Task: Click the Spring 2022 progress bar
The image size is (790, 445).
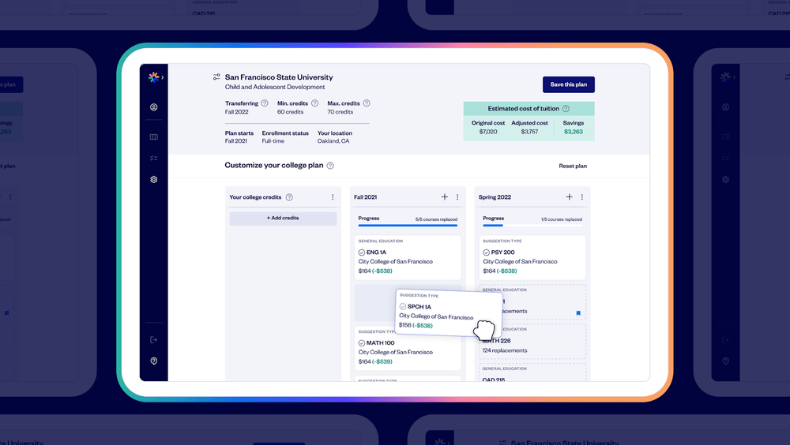Action: pos(532,226)
